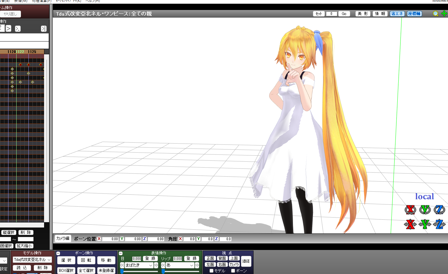Click next lip morph '>>' arrow

click(x=197, y=265)
